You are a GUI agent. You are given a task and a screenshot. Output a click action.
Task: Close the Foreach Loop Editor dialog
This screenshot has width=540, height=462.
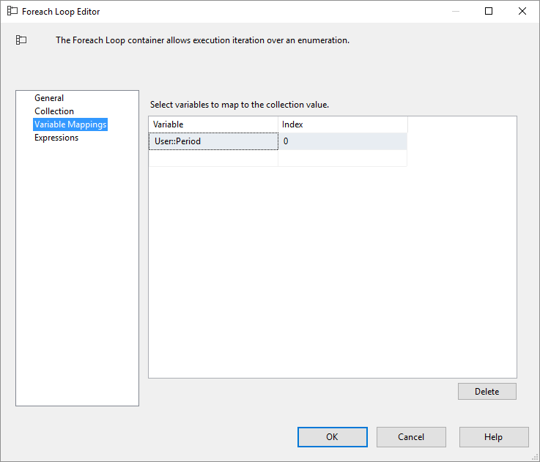point(522,12)
